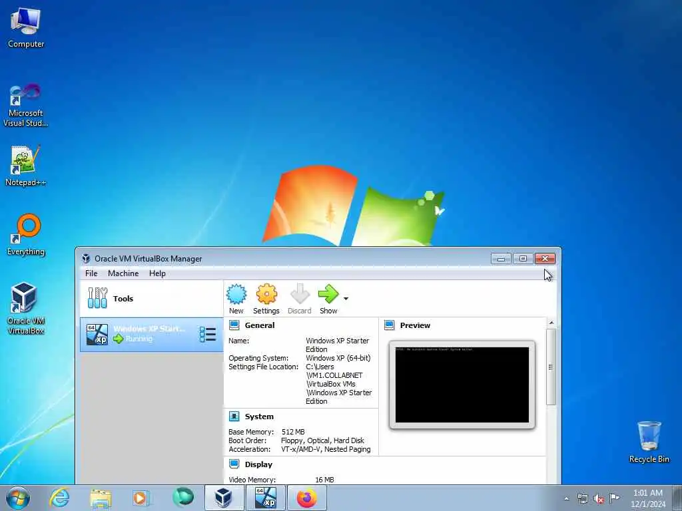Screen dimensions: 682x511
Task: Select the Windows XP Starter VM entry
Action: (x=151, y=334)
